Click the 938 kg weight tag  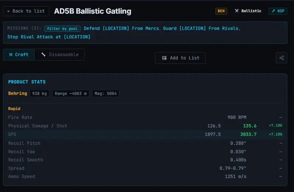point(40,93)
